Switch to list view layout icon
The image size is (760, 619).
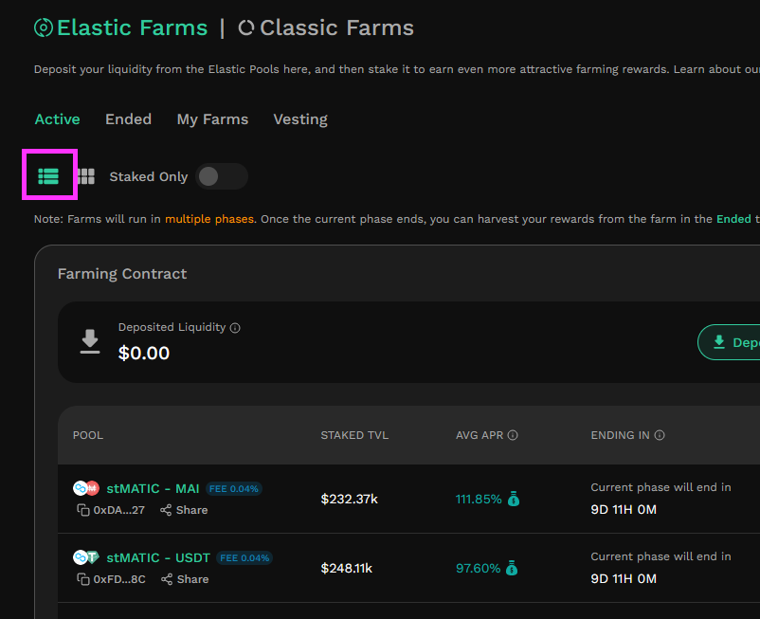(x=48, y=176)
